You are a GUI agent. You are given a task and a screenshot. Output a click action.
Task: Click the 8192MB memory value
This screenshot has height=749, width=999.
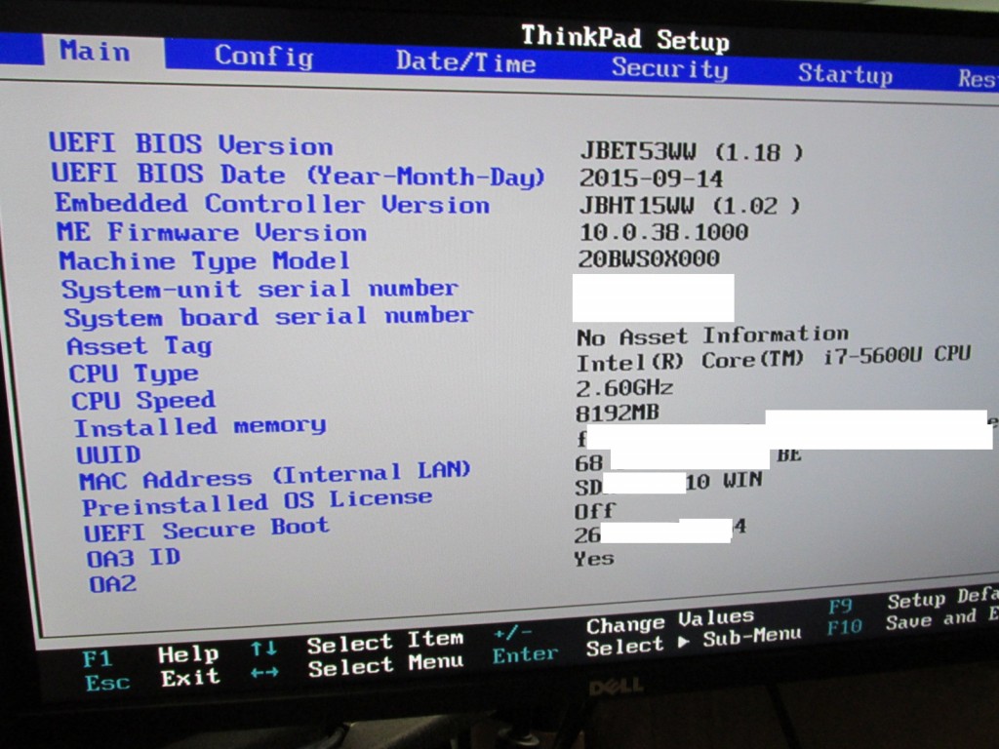[x=617, y=414]
